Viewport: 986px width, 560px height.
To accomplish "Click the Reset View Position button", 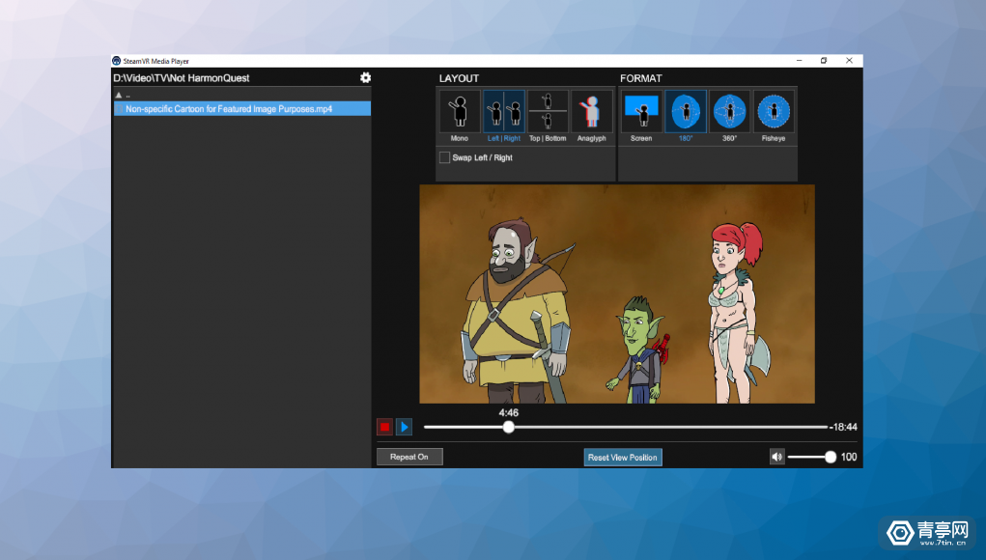I will tap(623, 458).
